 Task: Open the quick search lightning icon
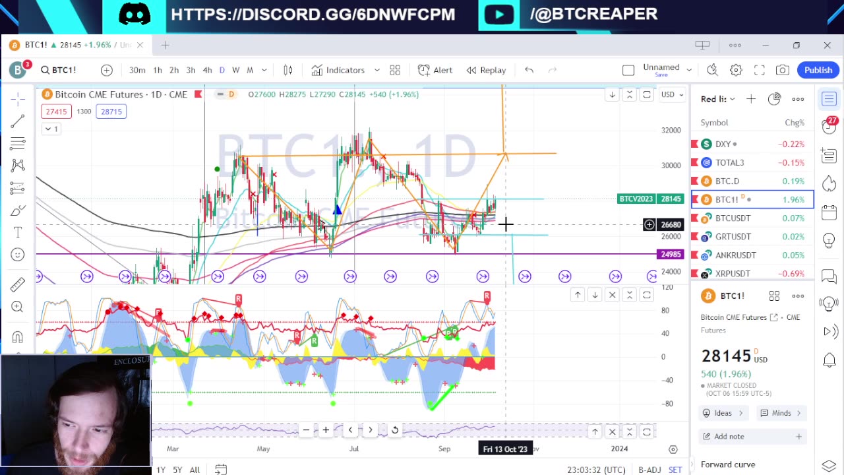point(712,70)
